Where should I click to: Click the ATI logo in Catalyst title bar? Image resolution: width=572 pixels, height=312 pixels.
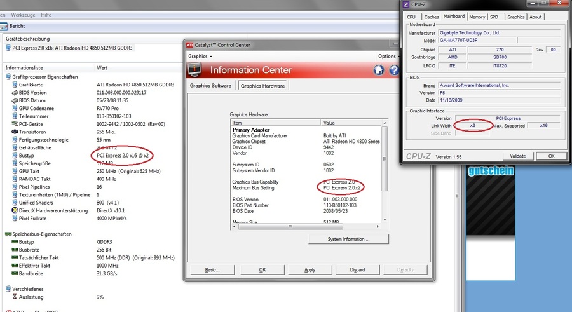(x=189, y=45)
